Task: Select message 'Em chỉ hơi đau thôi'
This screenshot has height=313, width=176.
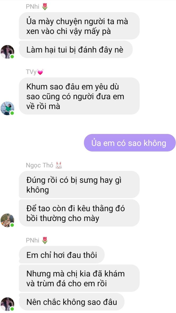Action: coord(62,255)
